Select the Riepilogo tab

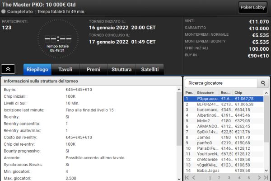[37, 69]
